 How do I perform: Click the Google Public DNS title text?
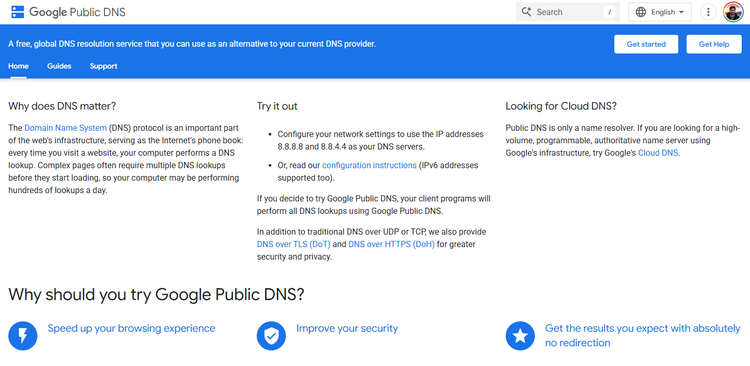click(x=77, y=12)
